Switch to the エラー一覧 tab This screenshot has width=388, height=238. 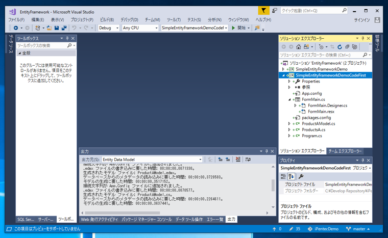point(215,219)
